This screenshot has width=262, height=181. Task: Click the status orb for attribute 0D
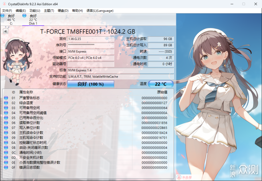click(6, 157)
